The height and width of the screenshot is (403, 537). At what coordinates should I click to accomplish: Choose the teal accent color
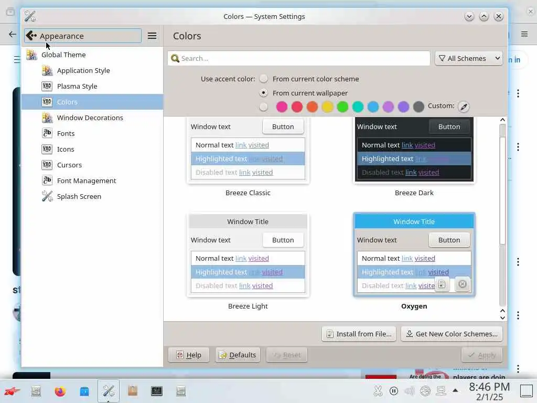click(358, 107)
